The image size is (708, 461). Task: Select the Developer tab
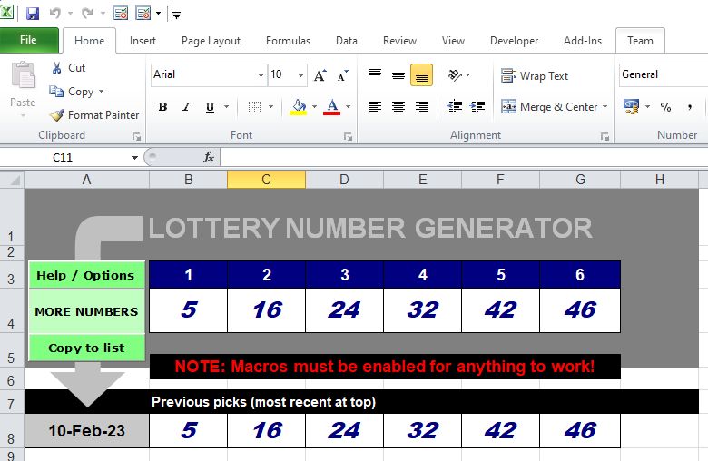tap(514, 41)
